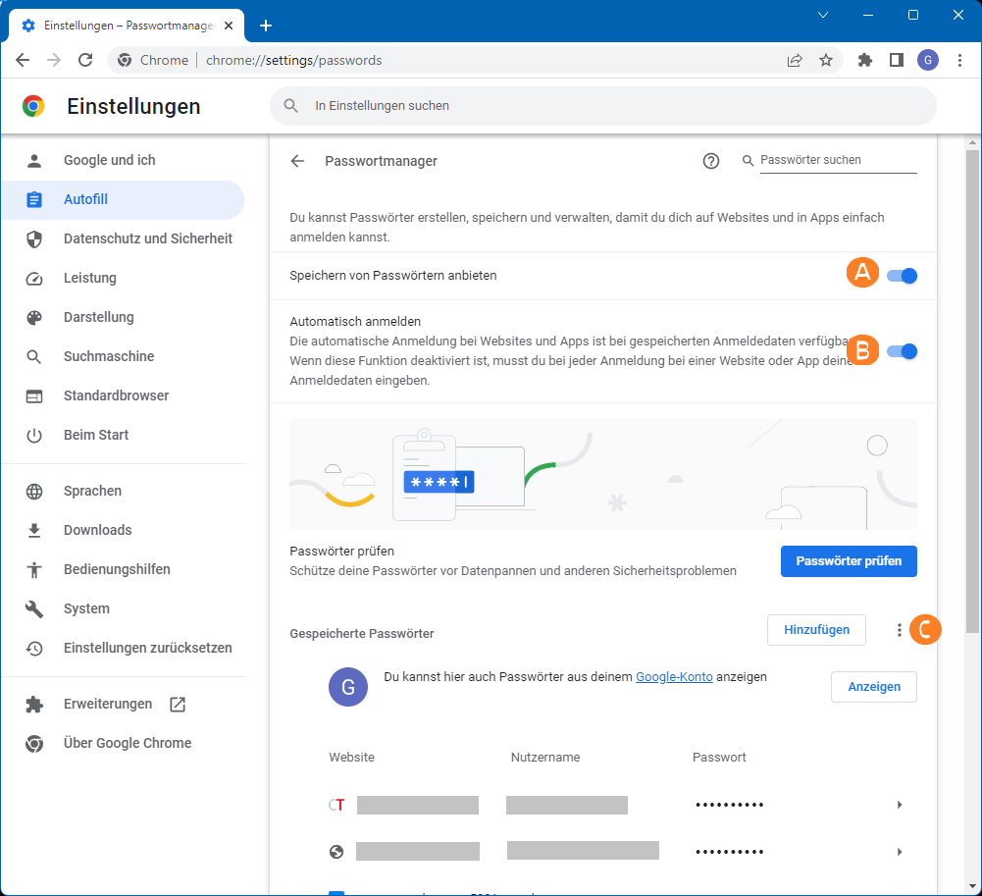Screen dimensions: 982x896
Task: Bookmark this page with the star icon
Action: point(826,60)
